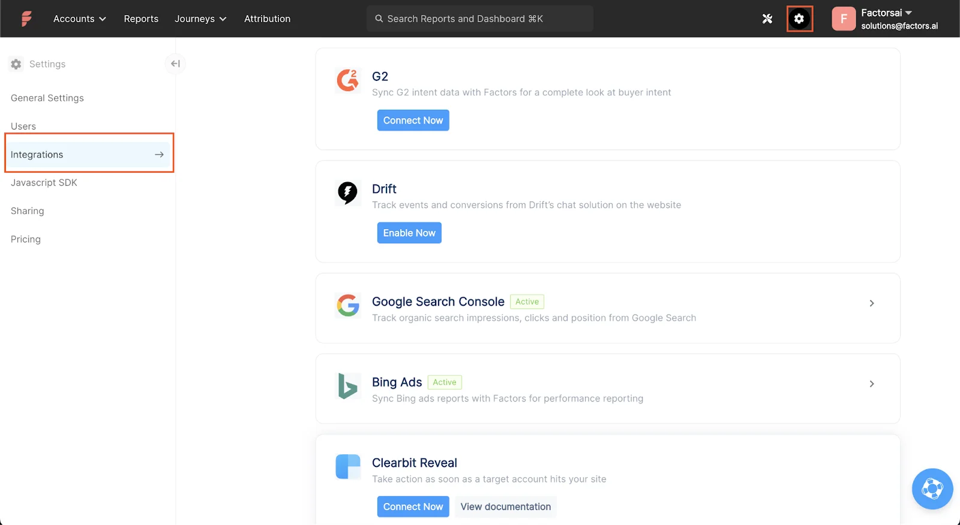The height and width of the screenshot is (525, 960).
Task: Click the Google Search Console title
Action: tap(438, 302)
